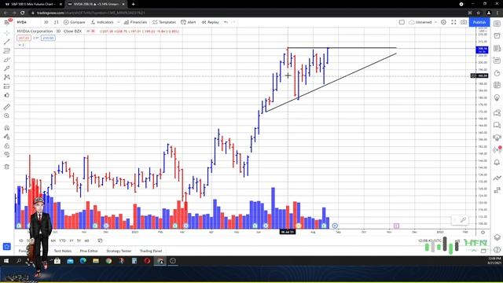Start bar Replay mode
This screenshot has height=283, width=503.
[210, 22]
